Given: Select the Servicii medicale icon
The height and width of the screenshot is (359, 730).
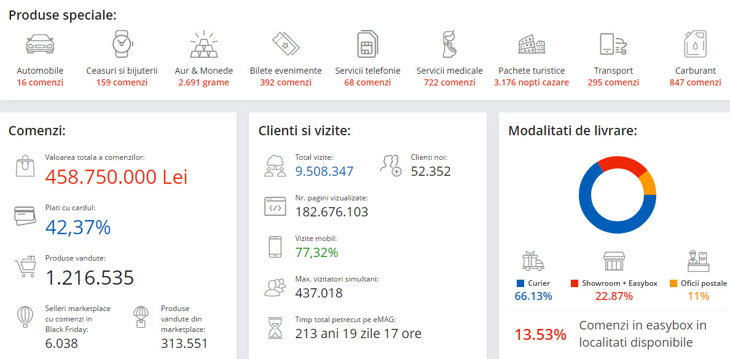Looking at the screenshot, I should pos(449,44).
